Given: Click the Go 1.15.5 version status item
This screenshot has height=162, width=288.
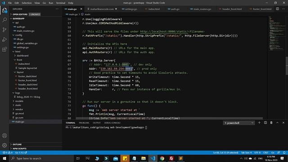Looking at the screenshot, I should pyautogui.click(x=21, y=153).
